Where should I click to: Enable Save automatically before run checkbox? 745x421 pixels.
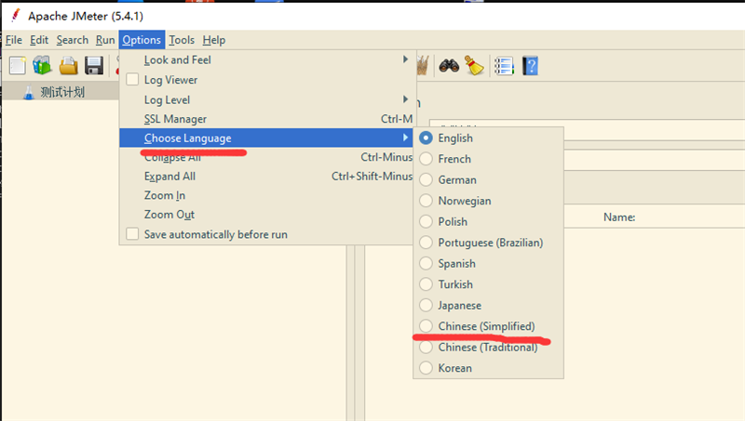(x=132, y=233)
